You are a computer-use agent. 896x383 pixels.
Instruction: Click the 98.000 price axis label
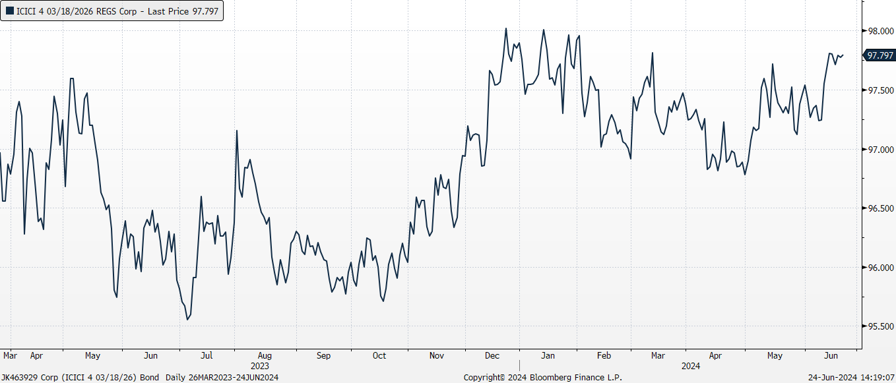click(x=881, y=31)
